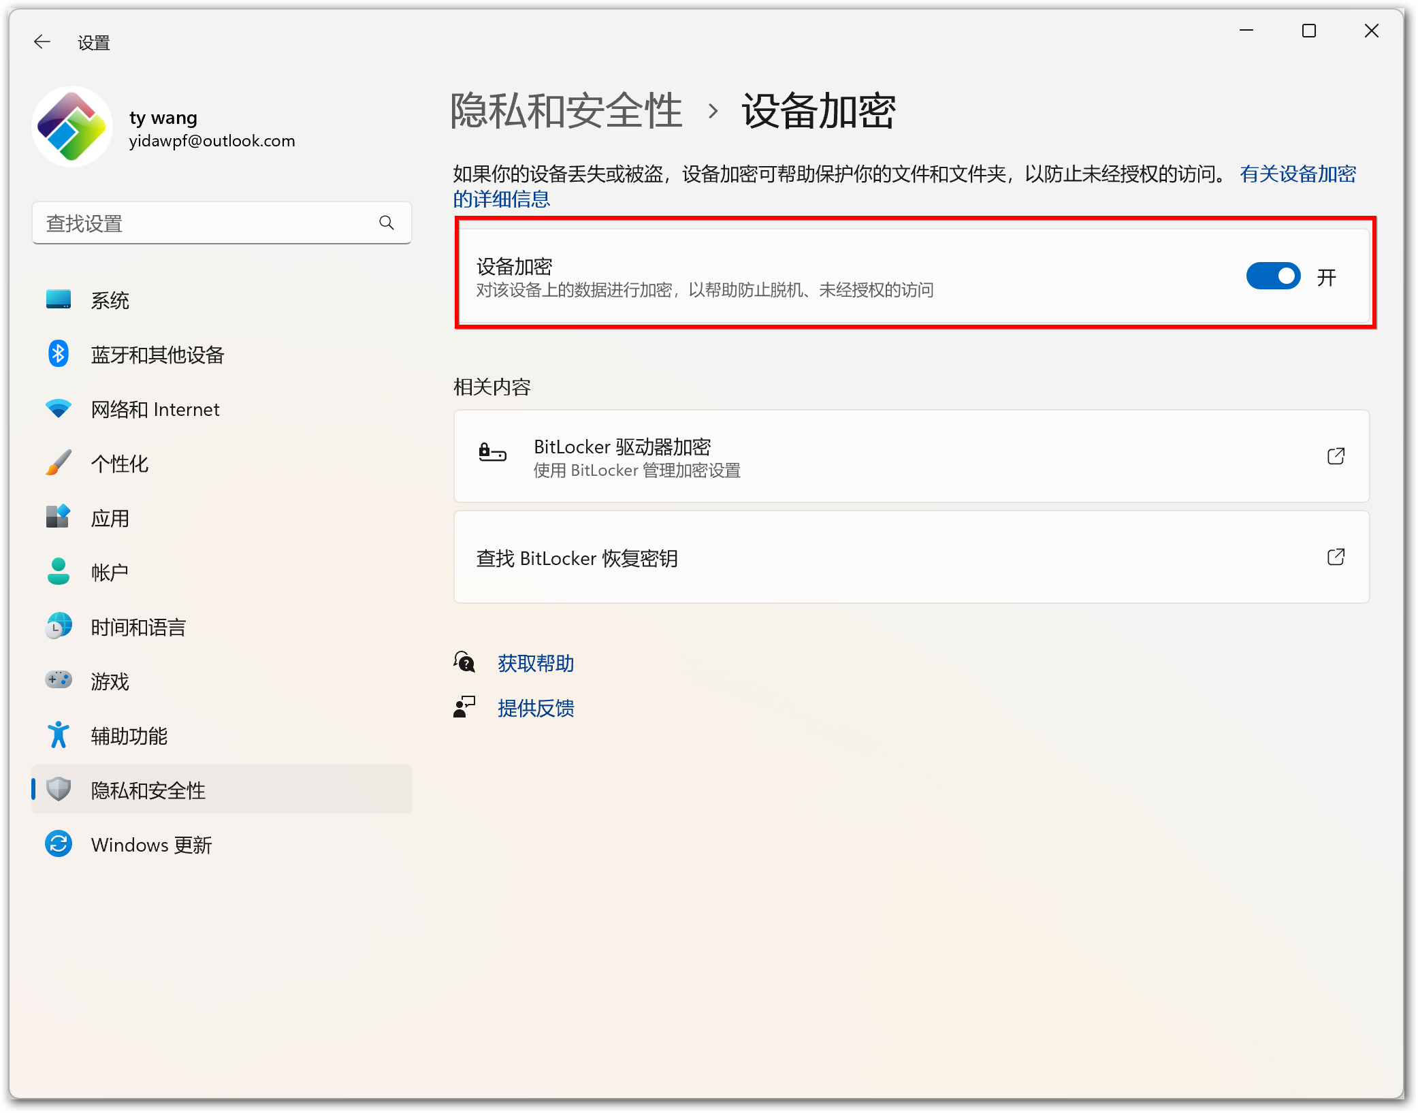
Task: Click yidawpf@outlook.com account email
Action: tap(212, 141)
